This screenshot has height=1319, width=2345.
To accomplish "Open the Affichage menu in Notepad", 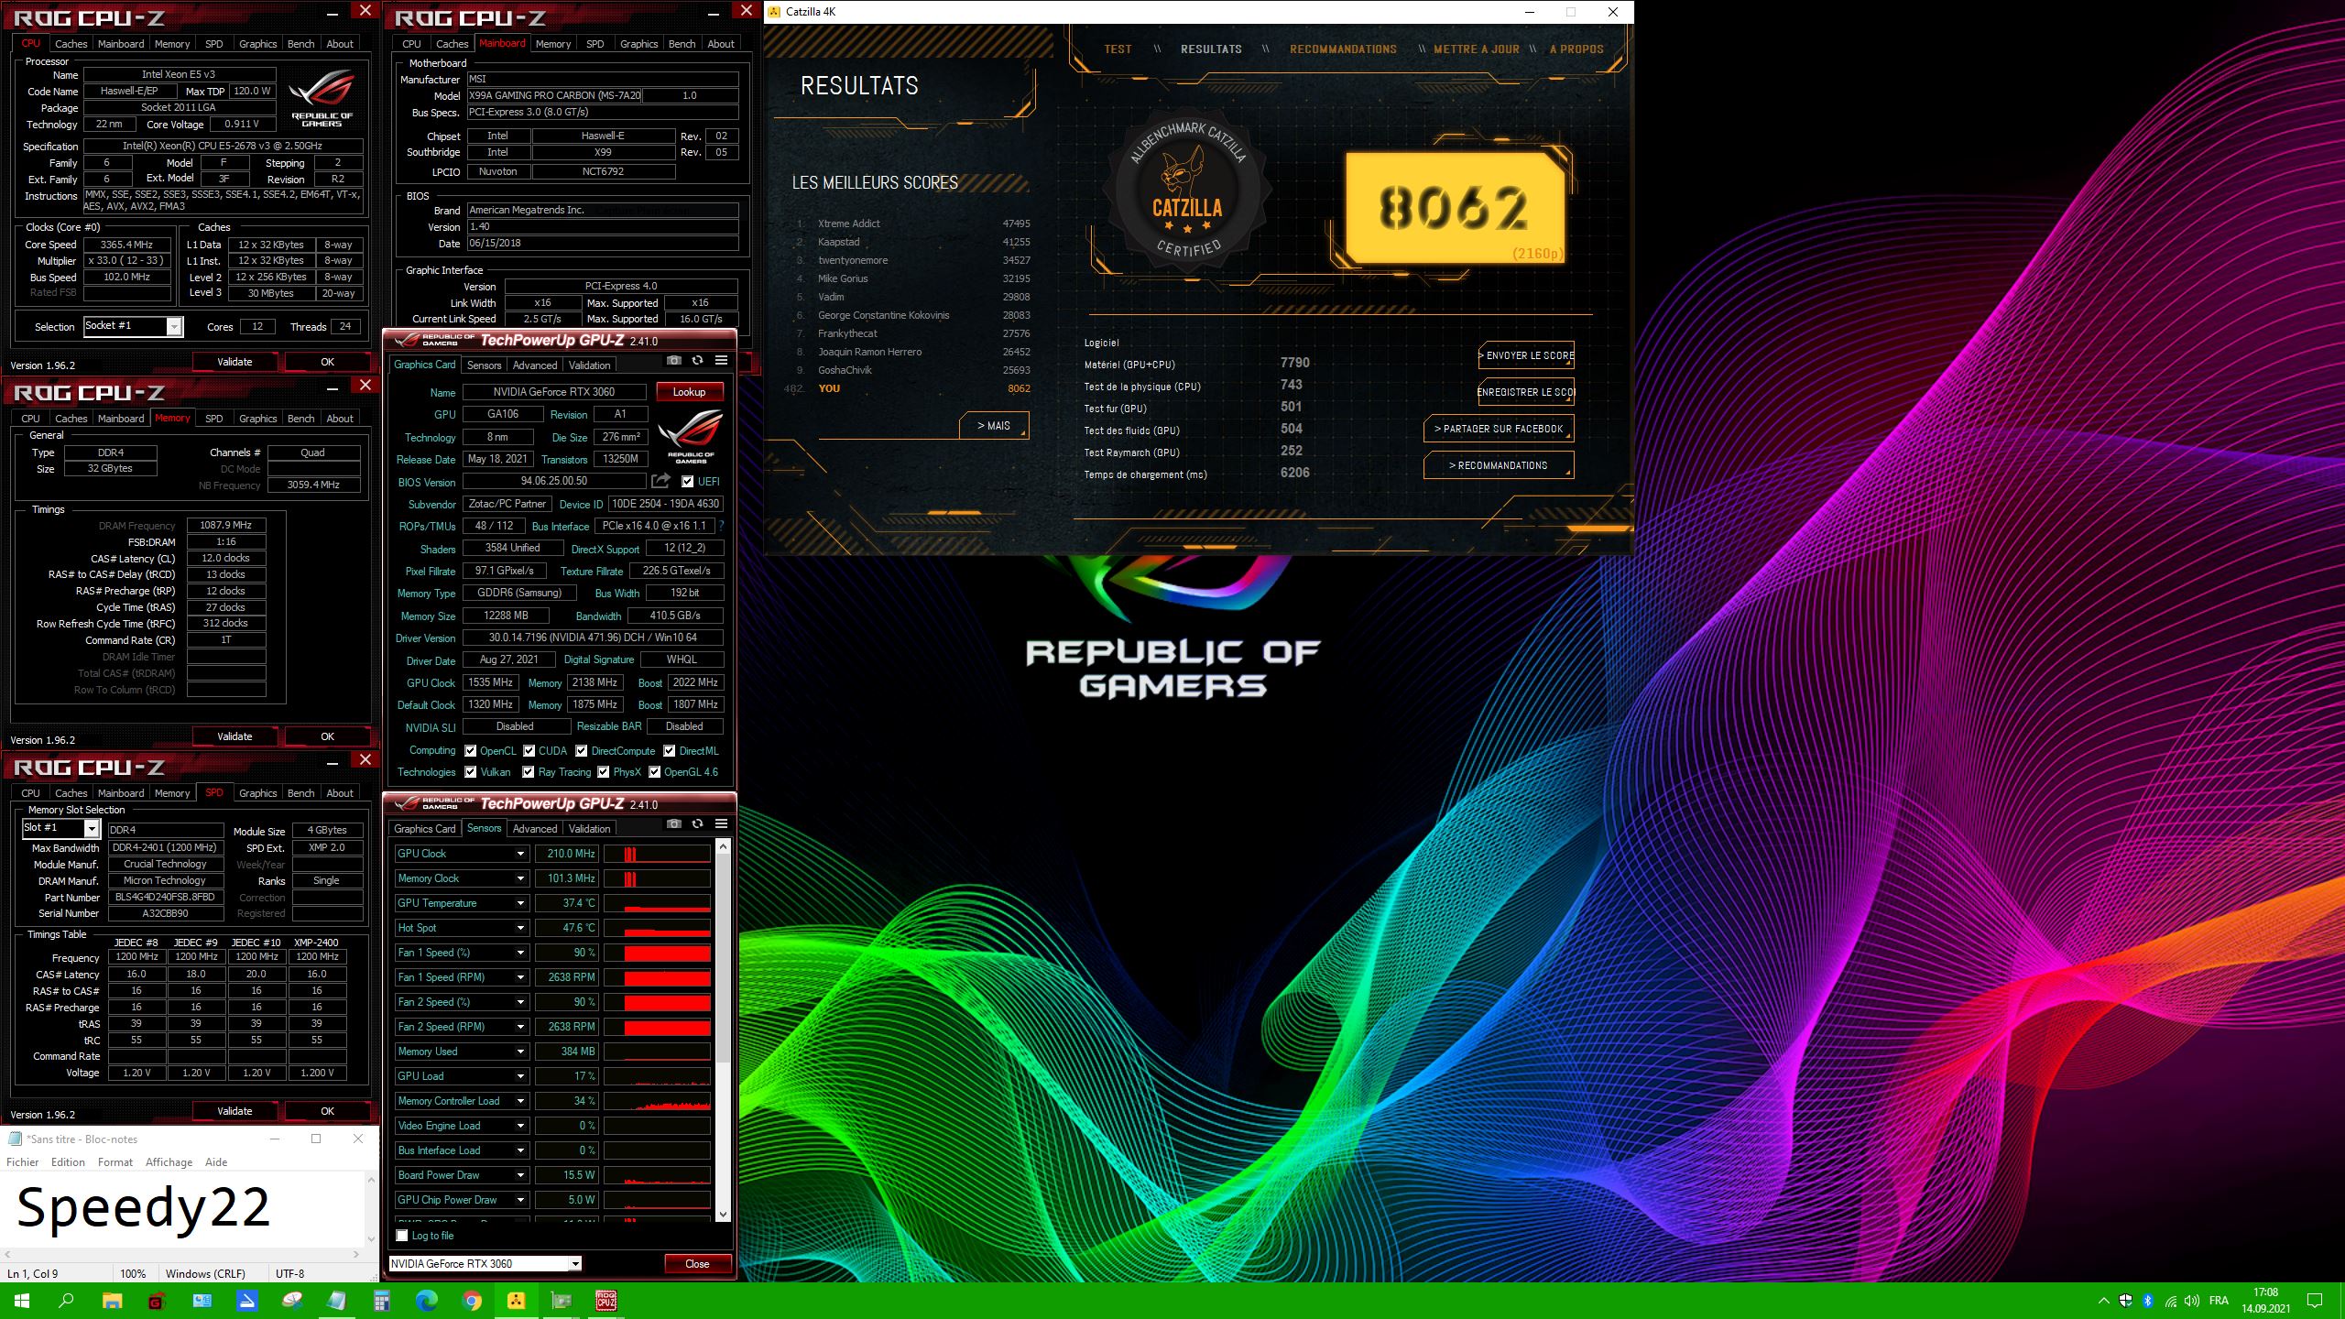I will pos(169,1162).
